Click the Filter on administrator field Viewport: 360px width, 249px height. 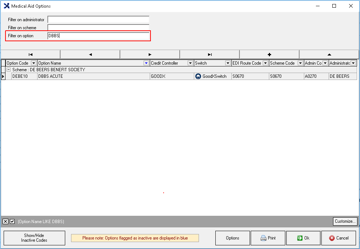click(98, 20)
